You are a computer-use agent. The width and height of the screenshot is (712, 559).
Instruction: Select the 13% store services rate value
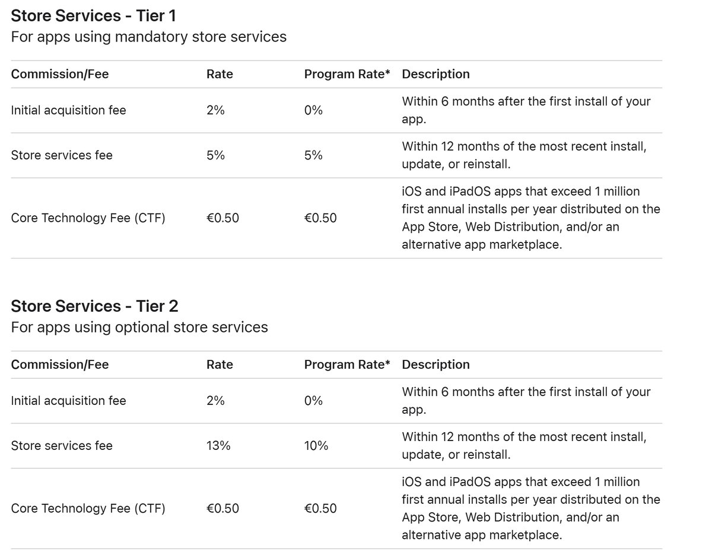218,446
